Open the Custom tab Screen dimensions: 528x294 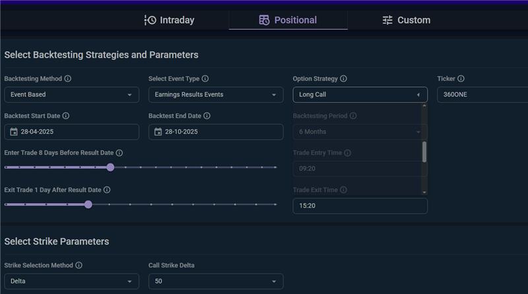407,20
